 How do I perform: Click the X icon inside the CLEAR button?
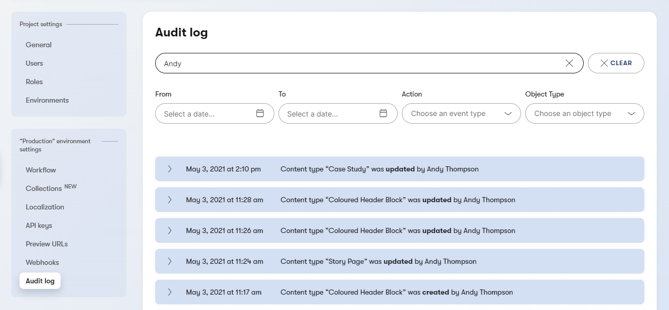point(605,63)
